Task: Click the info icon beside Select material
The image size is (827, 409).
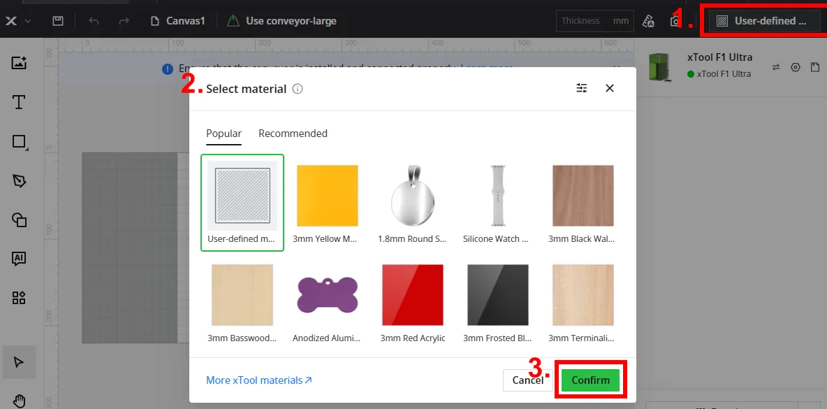Action: click(298, 89)
